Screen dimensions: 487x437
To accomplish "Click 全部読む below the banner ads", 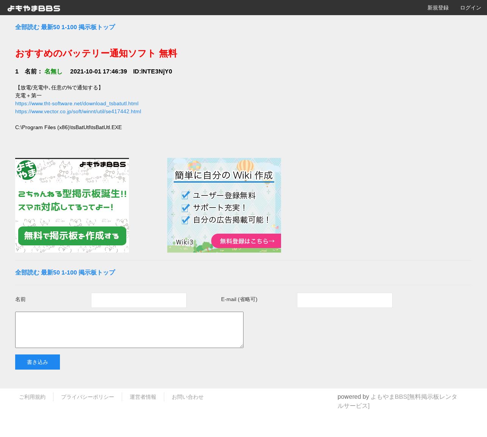I will click(x=27, y=273).
